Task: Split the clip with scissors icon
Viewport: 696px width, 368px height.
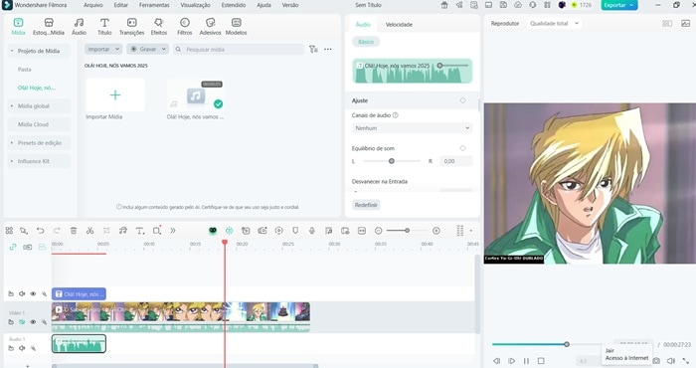Action: 90,231
